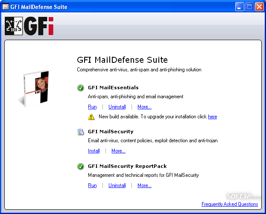Viewport: 266px width, 214px height.
Task: Click the GFI logo in header
Action: pos(29,26)
